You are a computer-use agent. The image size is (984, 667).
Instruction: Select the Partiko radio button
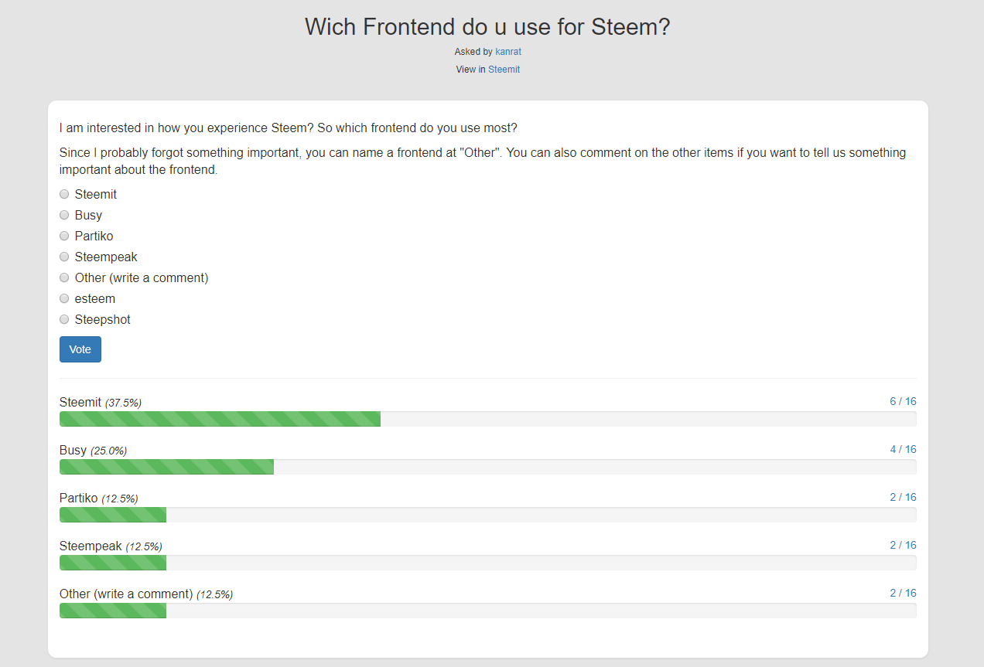pos(64,236)
